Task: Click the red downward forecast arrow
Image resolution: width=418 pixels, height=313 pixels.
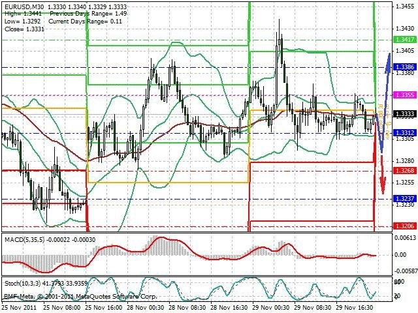Action: pos(383,174)
